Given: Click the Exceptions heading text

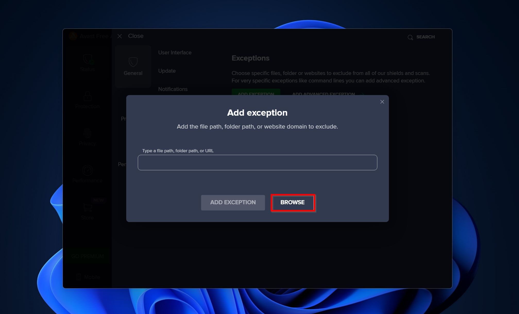Looking at the screenshot, I should (250, 58).
